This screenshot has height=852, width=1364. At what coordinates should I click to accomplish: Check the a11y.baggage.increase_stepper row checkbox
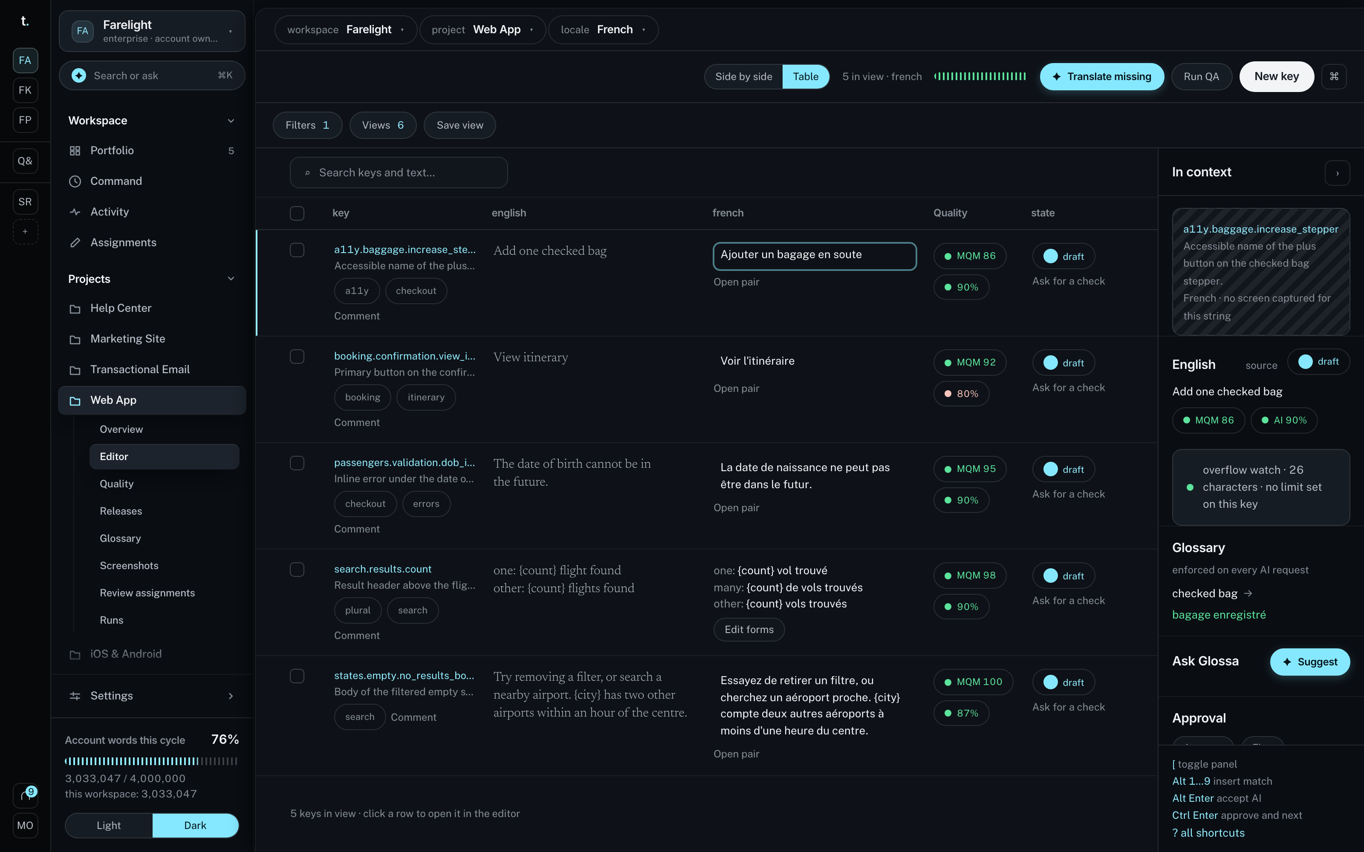(297, 250)
